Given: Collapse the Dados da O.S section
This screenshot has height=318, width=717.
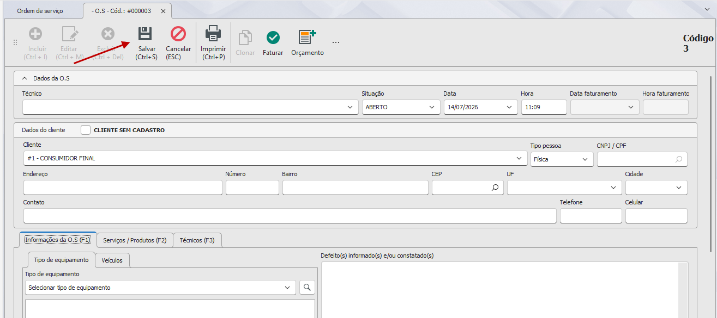Looking at the screenshot, I should pos(25,78).
